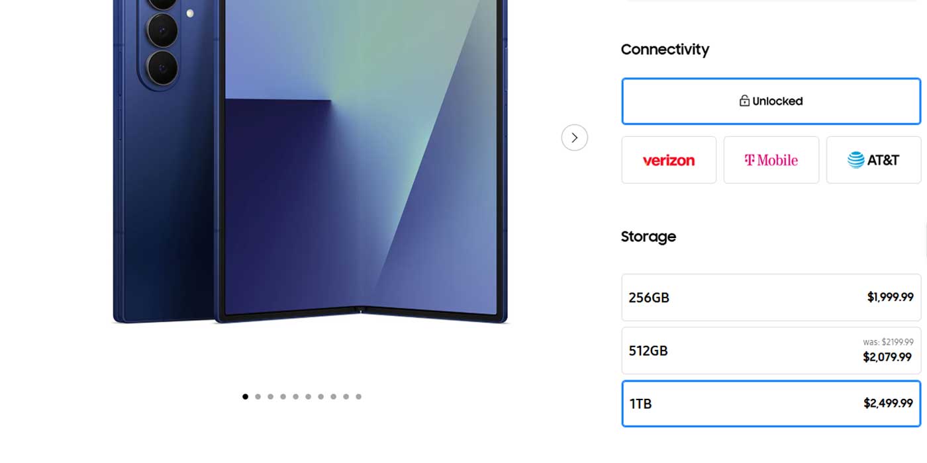Viewport: 927px width, 463px height.
Task: Click the next image arrow button
Action: pos(574,138)
